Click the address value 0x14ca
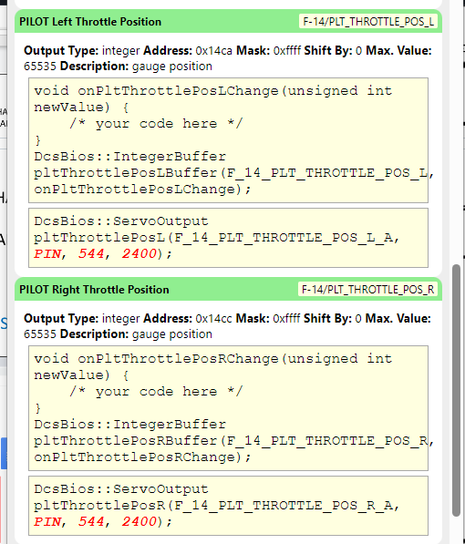Viewport: 465px width, 544px height. (213, 51)
